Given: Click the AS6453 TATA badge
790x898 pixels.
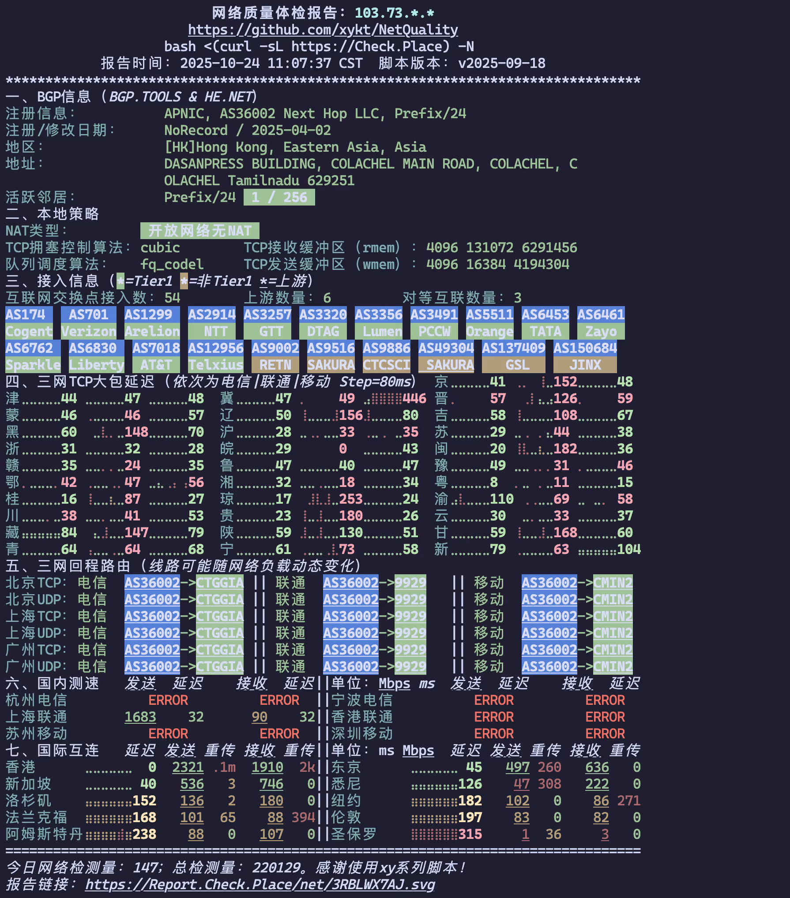Looking at the screenshot, I should [x=545, y=323].
